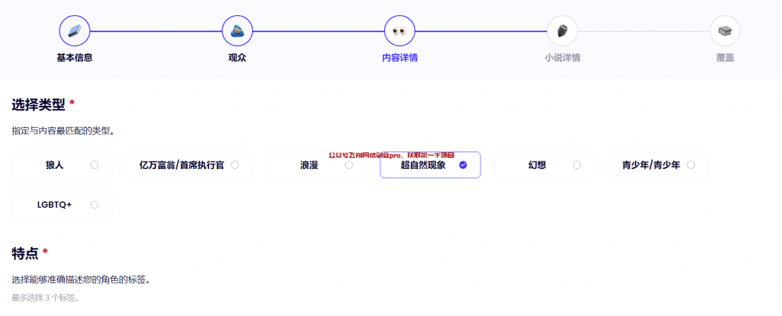Click the 选择类型 section heading

tap(38, 104)
